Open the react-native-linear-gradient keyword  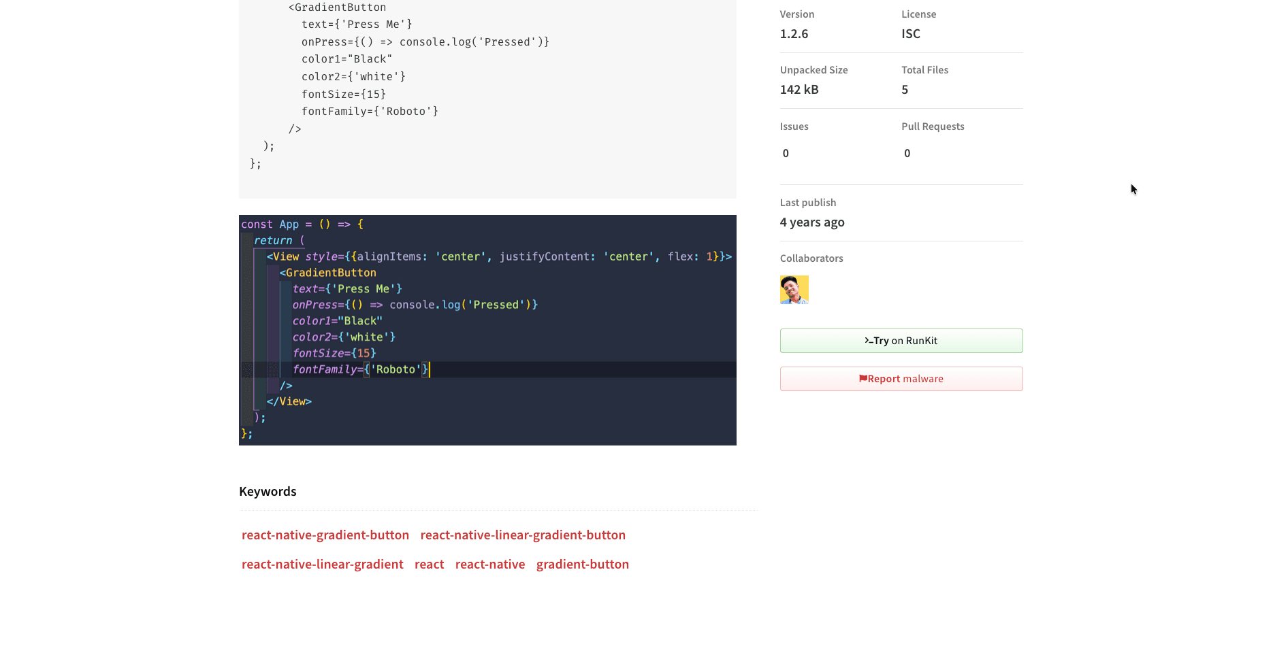coord(322,564)
